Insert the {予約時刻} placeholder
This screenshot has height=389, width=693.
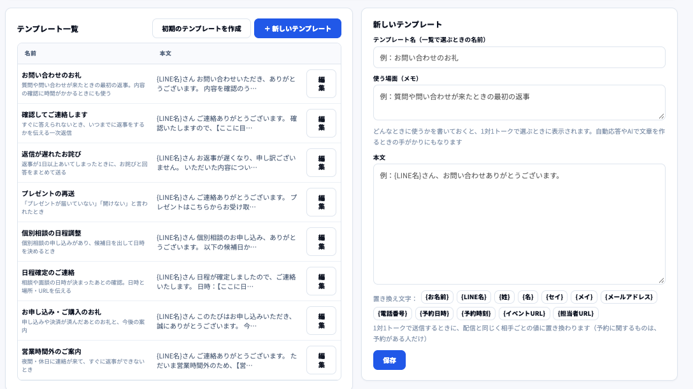476,313
